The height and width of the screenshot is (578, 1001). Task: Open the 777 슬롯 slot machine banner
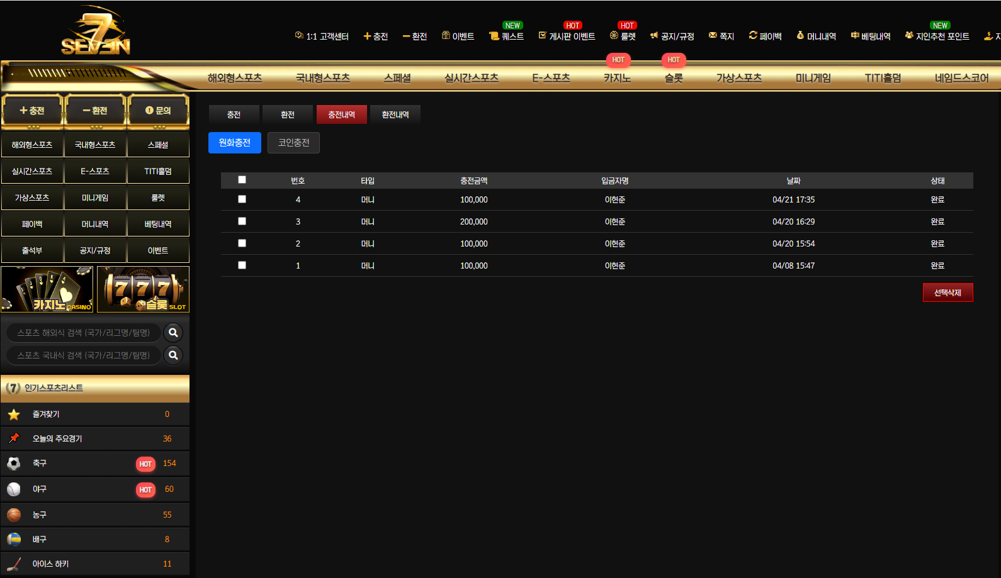(144, 289)
